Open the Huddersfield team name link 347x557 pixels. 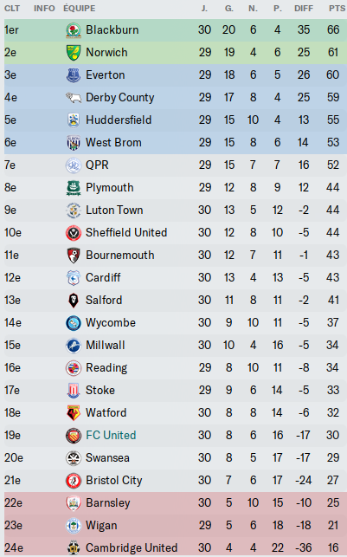click(119, 120)
